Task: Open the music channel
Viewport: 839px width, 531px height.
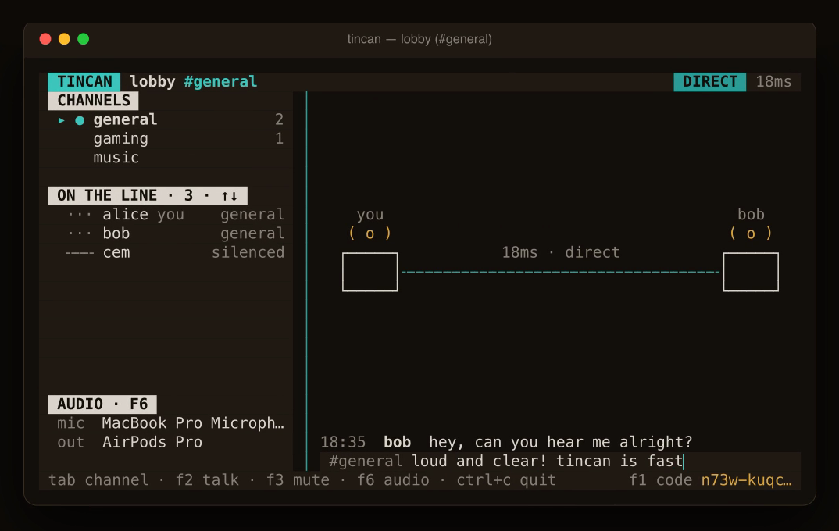Action: (x=166, y=158)
